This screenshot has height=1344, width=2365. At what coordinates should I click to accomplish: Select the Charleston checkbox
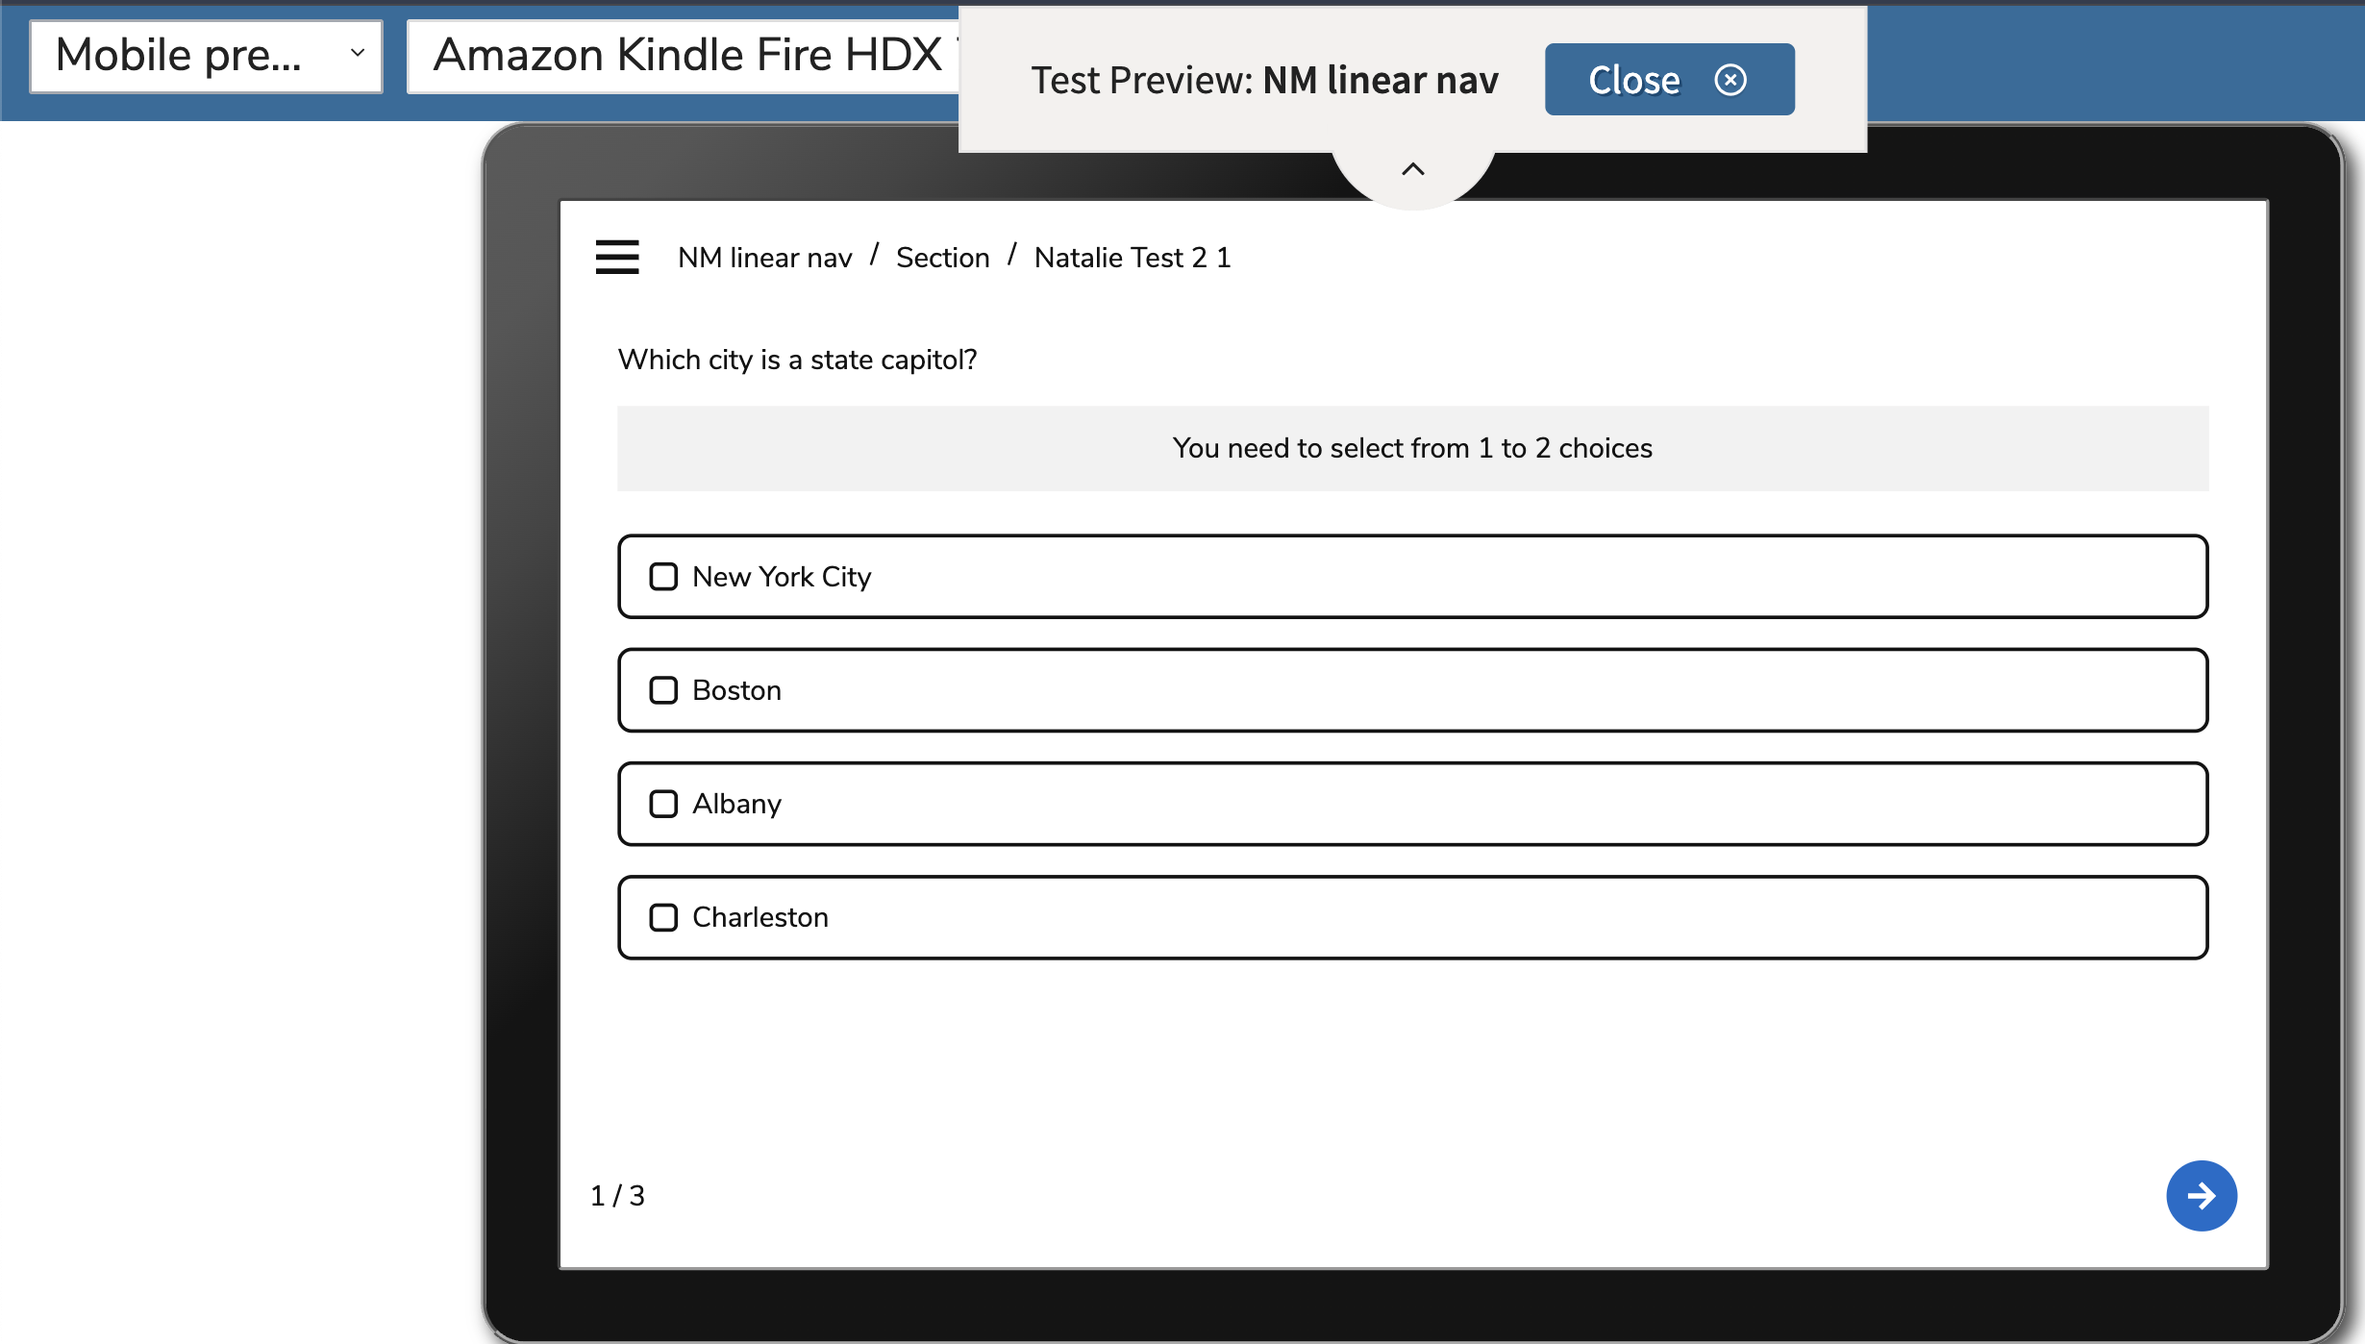click(663, 917)
